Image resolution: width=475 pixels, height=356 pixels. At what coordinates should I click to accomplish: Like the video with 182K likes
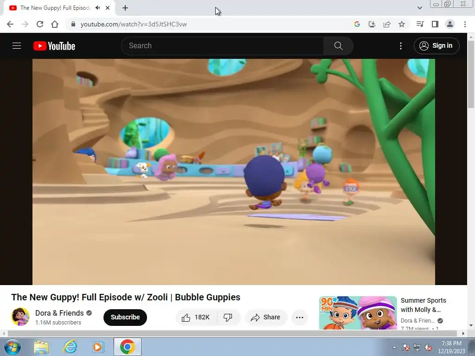tap(196, 317)
